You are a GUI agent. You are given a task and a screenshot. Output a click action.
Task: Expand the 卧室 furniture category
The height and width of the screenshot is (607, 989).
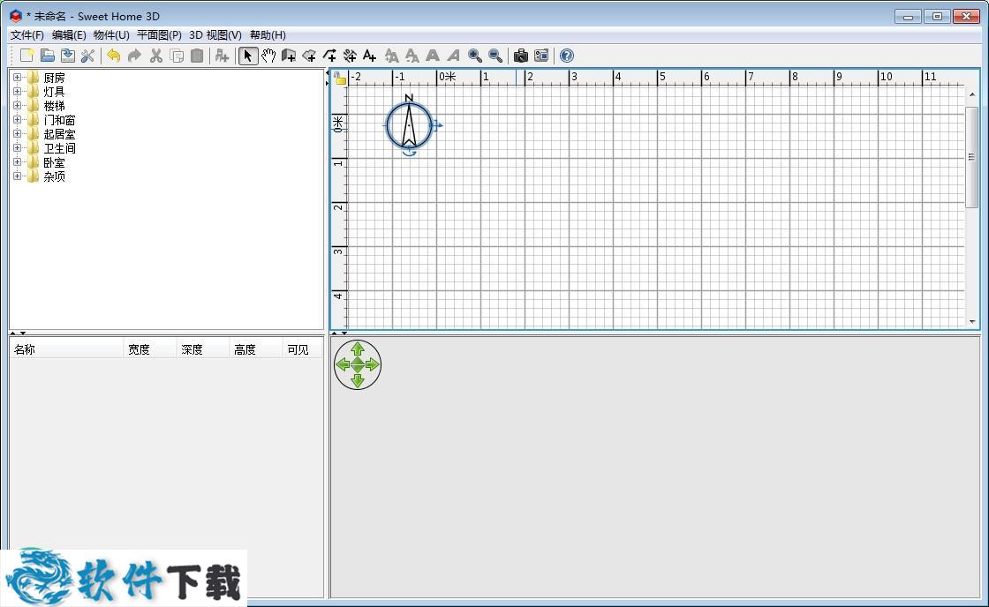[17, 162]
